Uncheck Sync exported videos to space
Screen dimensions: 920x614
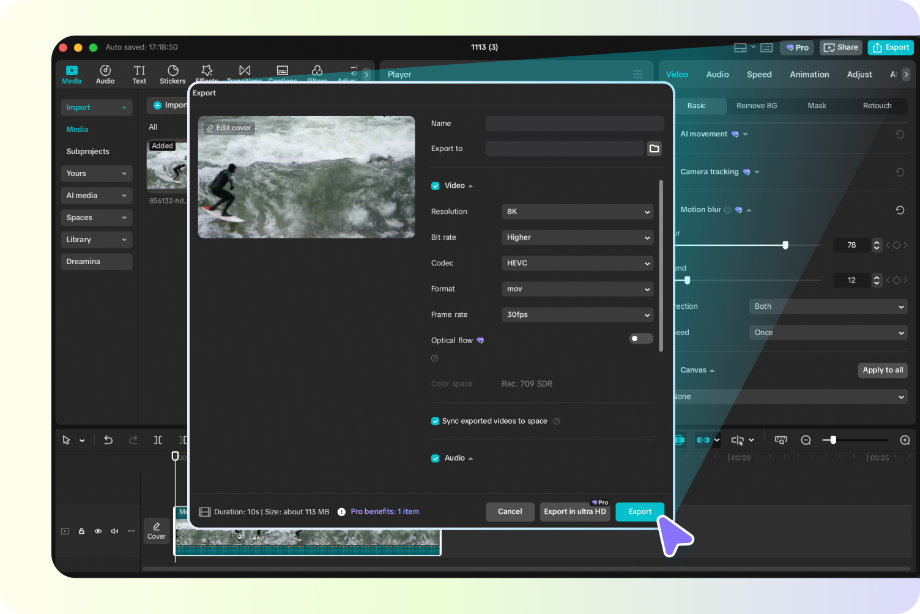[x=435, y=421]
